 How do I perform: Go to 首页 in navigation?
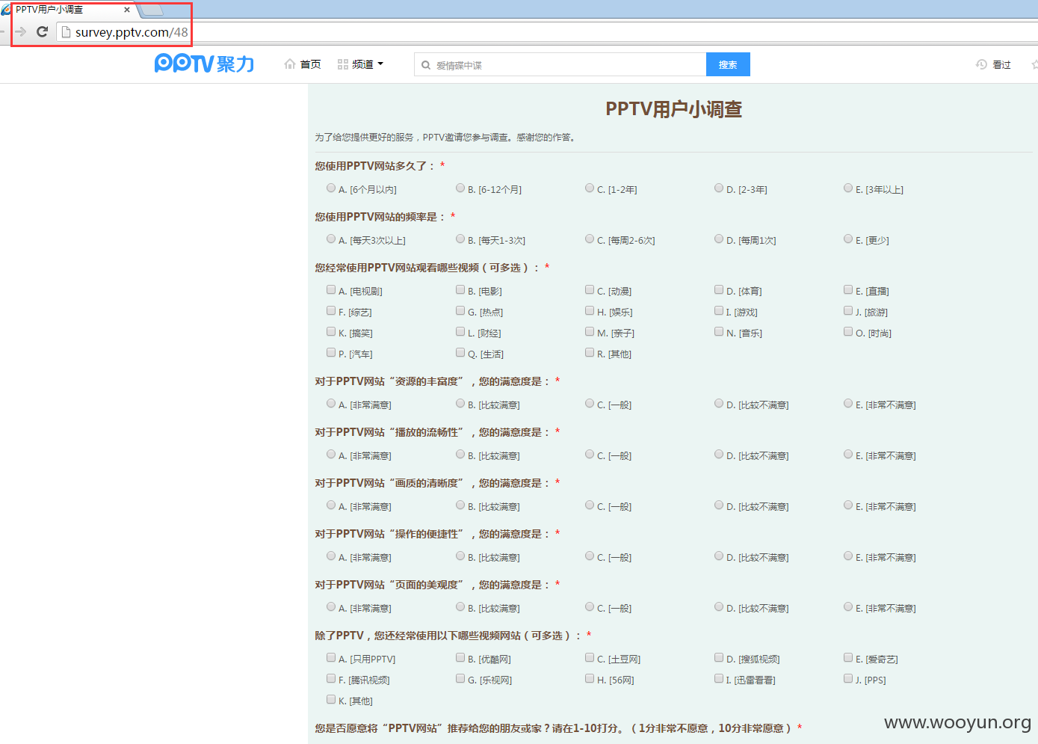[311, 64]
